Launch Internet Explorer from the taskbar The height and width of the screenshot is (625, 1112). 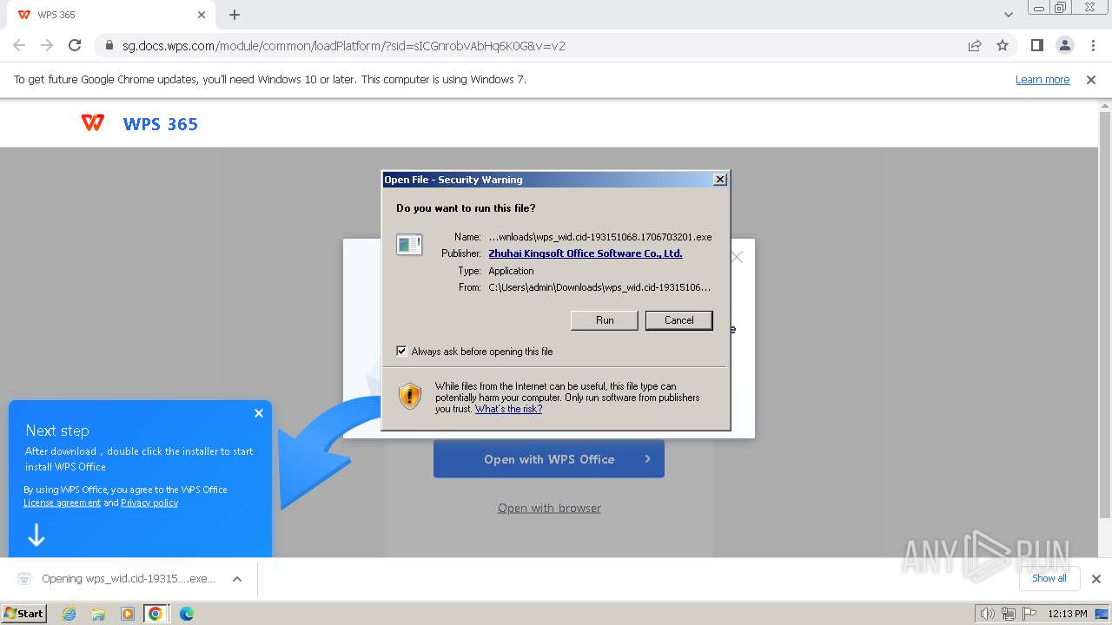click(69, 614)
